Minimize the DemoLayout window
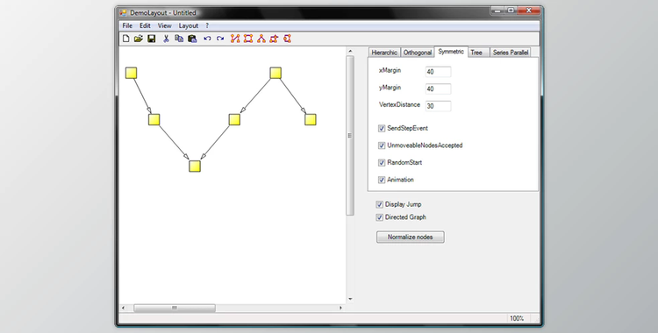The width and height of the screenshot is (658, 333). coord(497,11)
